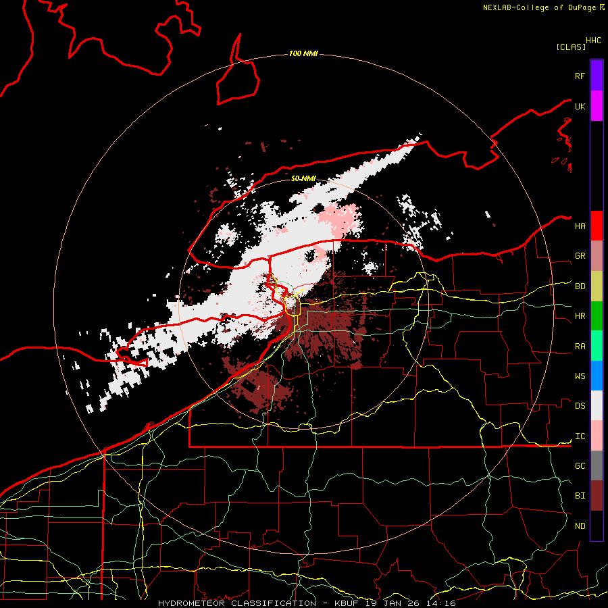This screenshot has width=608, height=608.
Task: Click the HA legend label
Action: [580, 226]
